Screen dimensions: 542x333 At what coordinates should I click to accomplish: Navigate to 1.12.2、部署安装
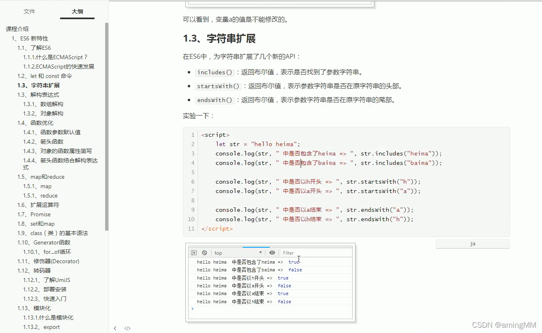(45, 289)
